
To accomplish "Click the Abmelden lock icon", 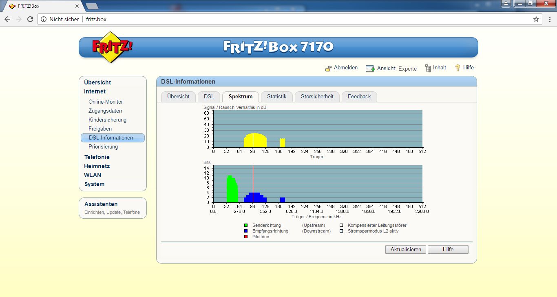I will pyautogui.click(x=328, y=68).
